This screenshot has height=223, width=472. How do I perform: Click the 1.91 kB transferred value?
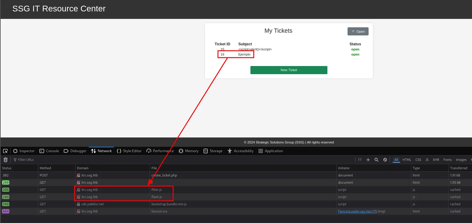455,175
